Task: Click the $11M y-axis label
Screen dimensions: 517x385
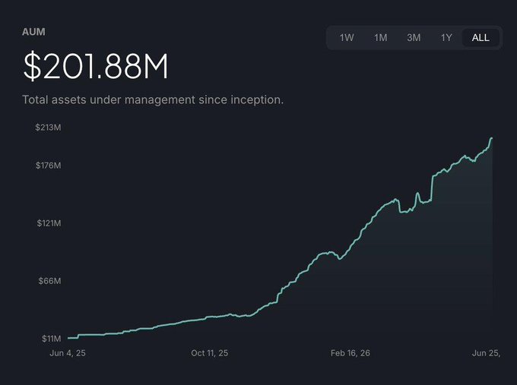Action: (52, 339)
